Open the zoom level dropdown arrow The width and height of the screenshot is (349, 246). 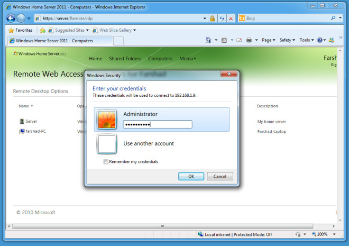coord(334,234)
